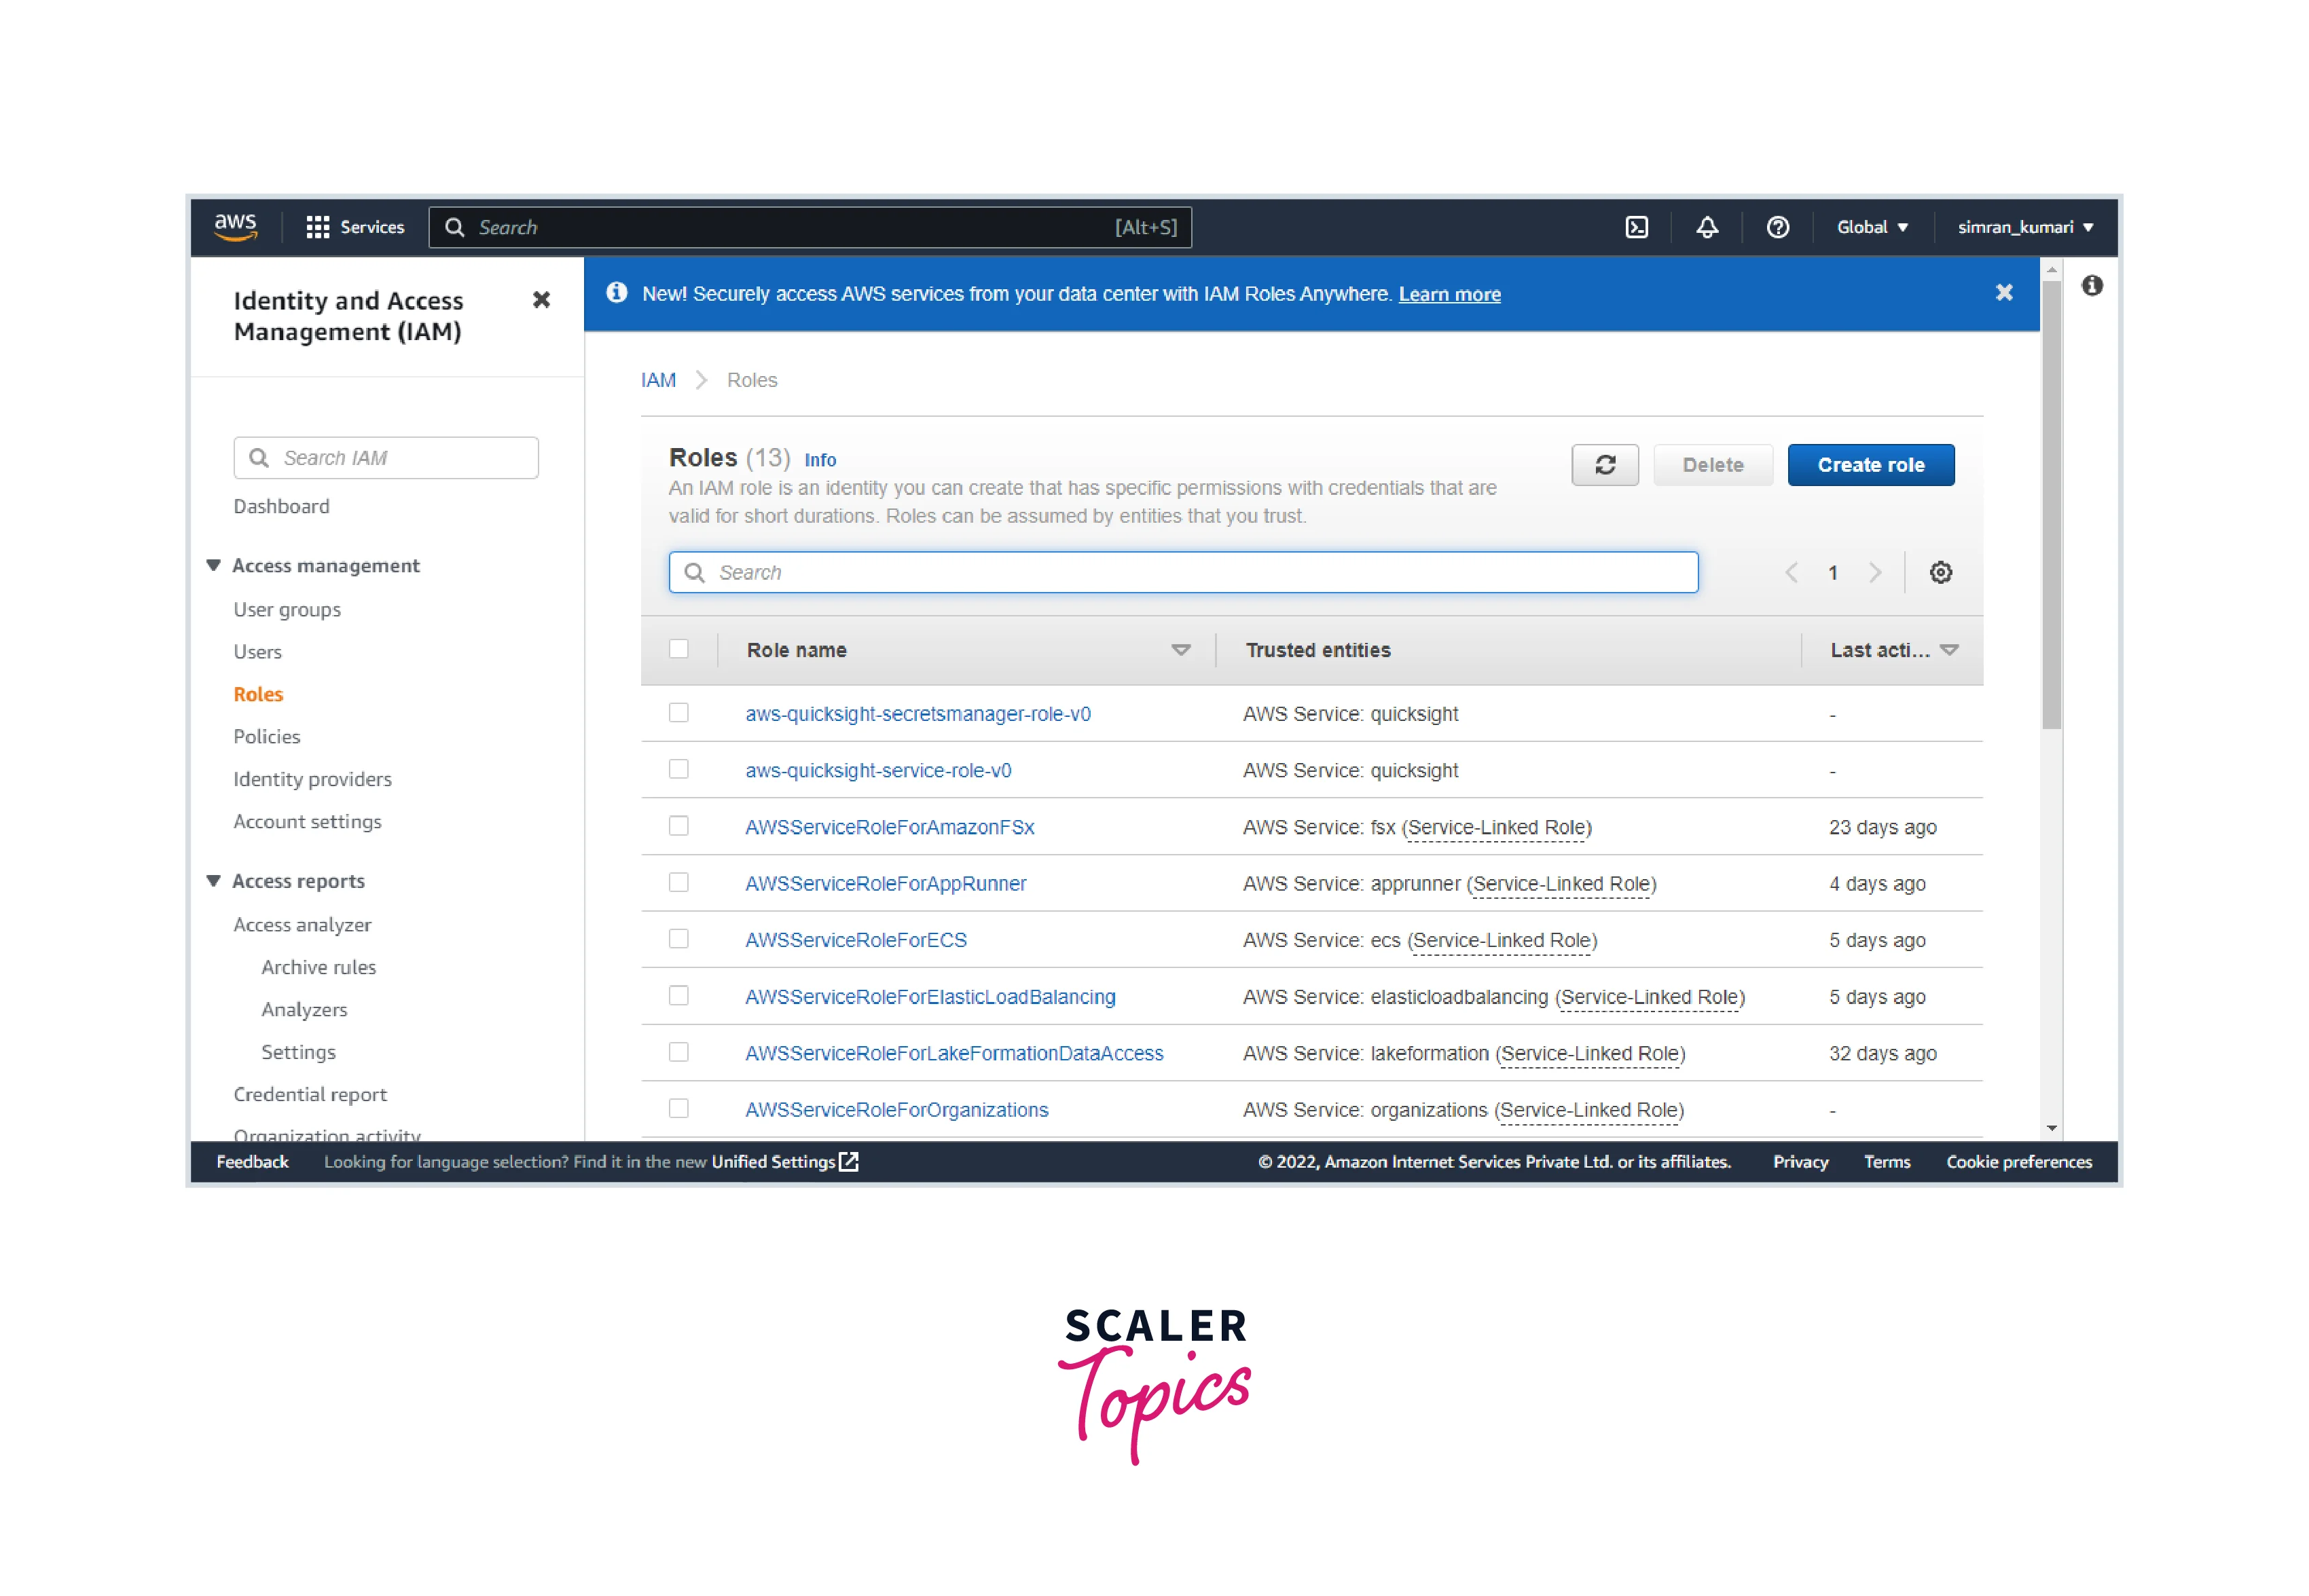Open the help question mark icon
Viewport: 2309px width, 1596px height.
pyautogui.click(x=1777, y=227)
